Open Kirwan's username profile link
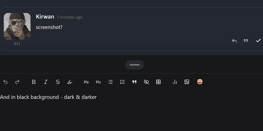This screenshot has height=131, width=263. click(45, 17)
